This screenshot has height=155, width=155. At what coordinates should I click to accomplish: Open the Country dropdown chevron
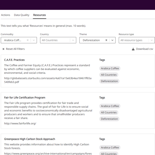73,40
